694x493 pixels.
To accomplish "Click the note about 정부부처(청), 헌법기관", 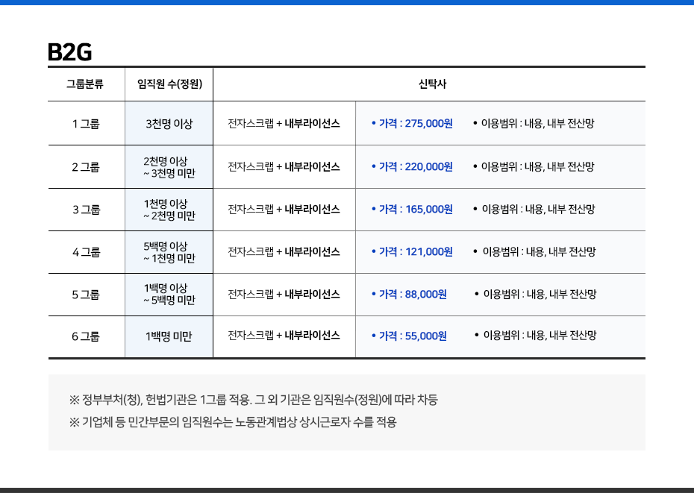I will [253, 400].
